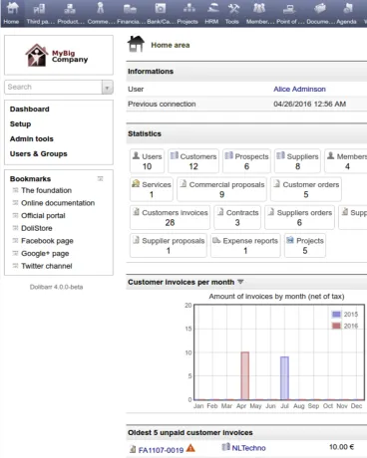
Task: Open Alice Adminson user link
Action: [x=299, y=89]
